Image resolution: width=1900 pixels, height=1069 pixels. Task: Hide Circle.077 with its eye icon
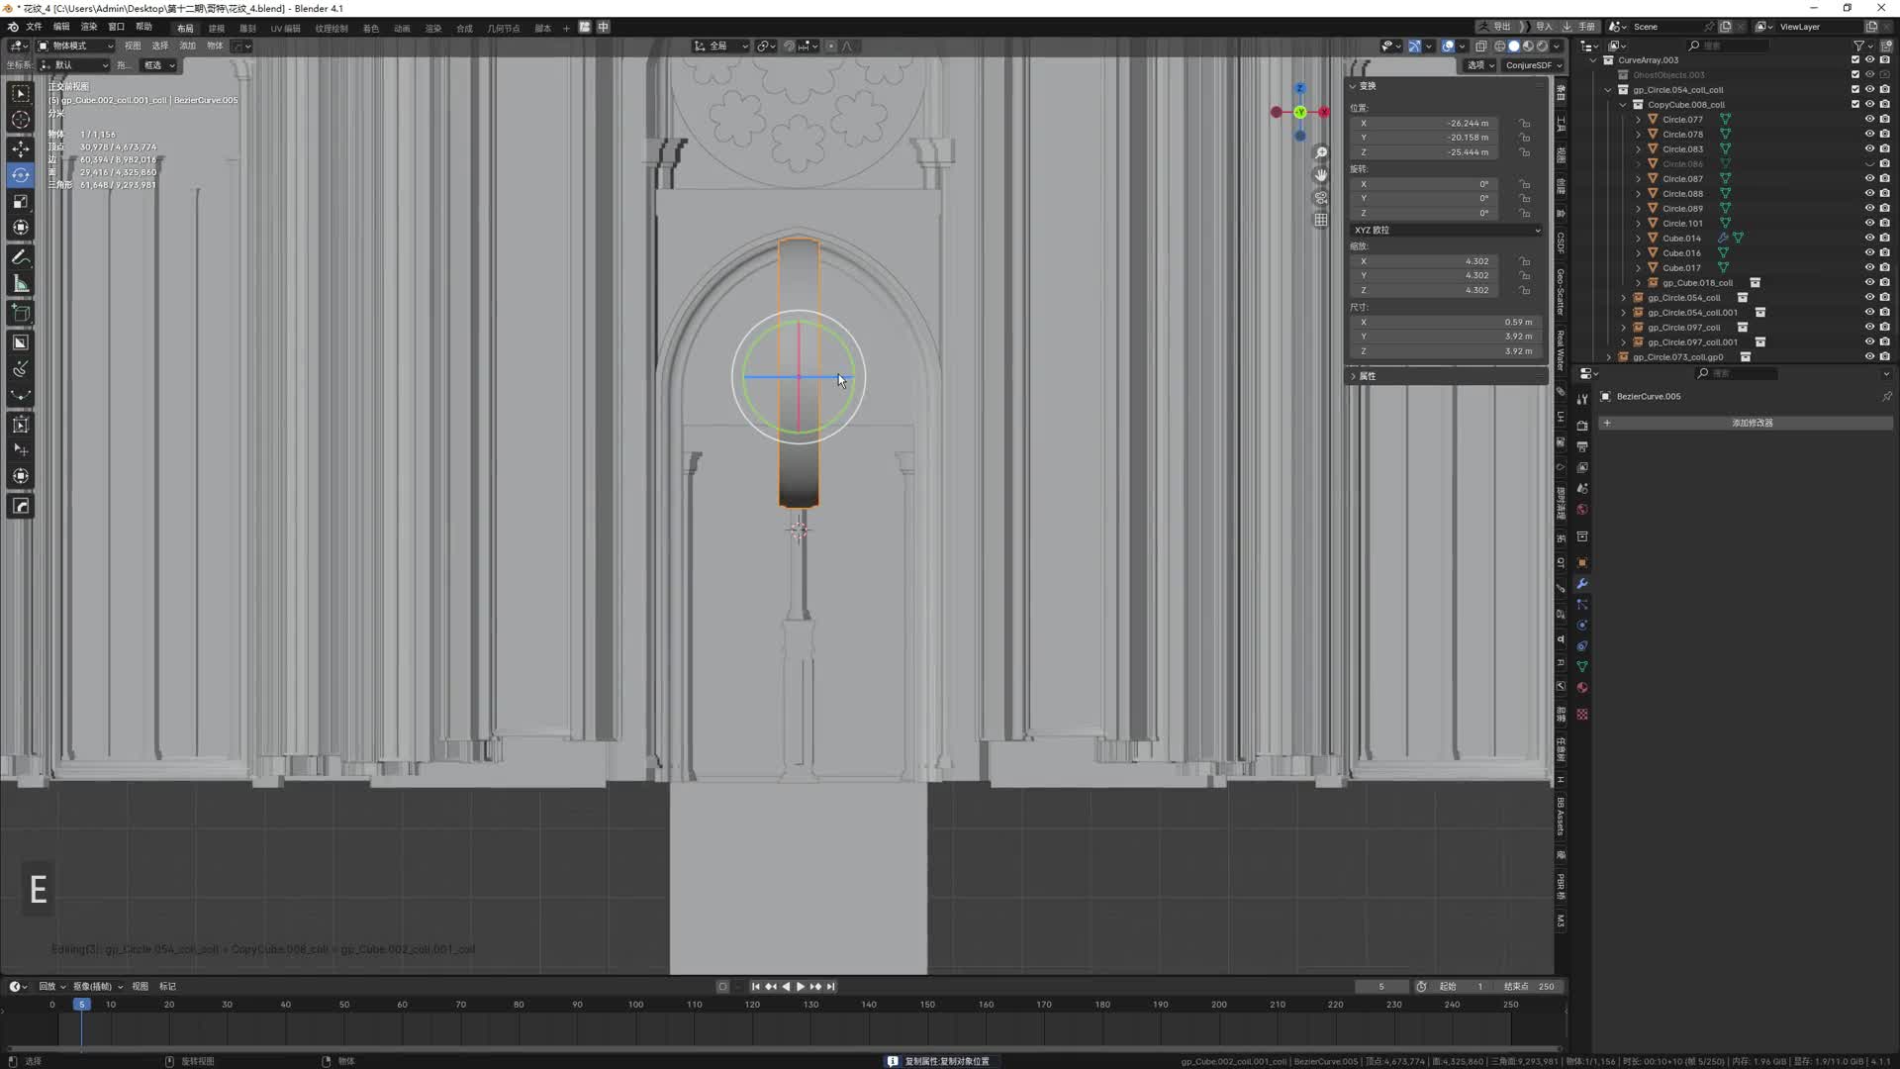click(1869, 120)
